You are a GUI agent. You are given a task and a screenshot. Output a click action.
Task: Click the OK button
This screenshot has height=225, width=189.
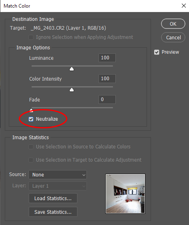173,24
